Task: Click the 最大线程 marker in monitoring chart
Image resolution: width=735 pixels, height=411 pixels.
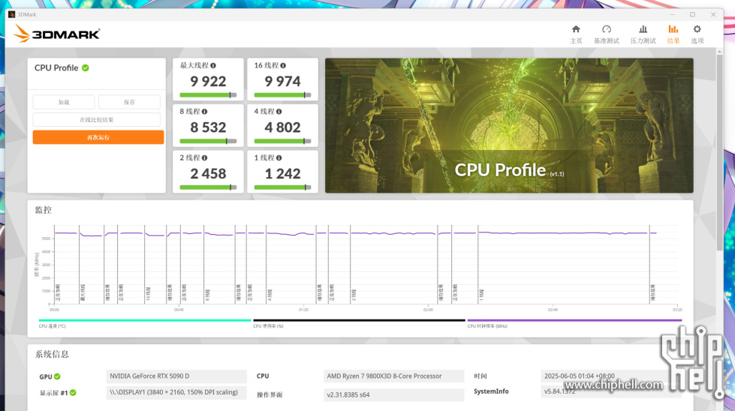Action: click(x=83, y=292)
